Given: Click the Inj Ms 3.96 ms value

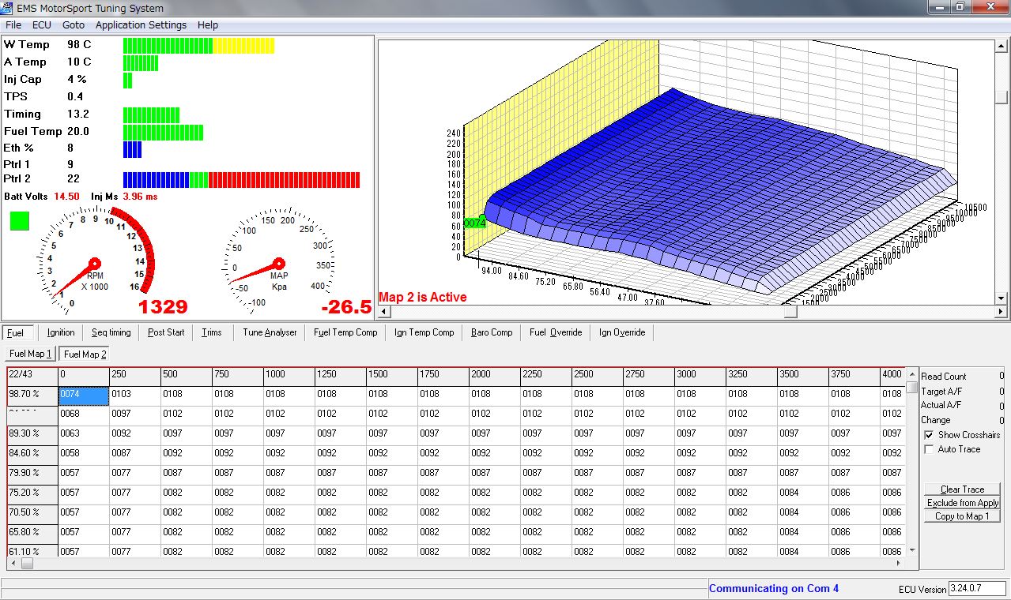Looking at the screenshot, I should tap(140, 196).
